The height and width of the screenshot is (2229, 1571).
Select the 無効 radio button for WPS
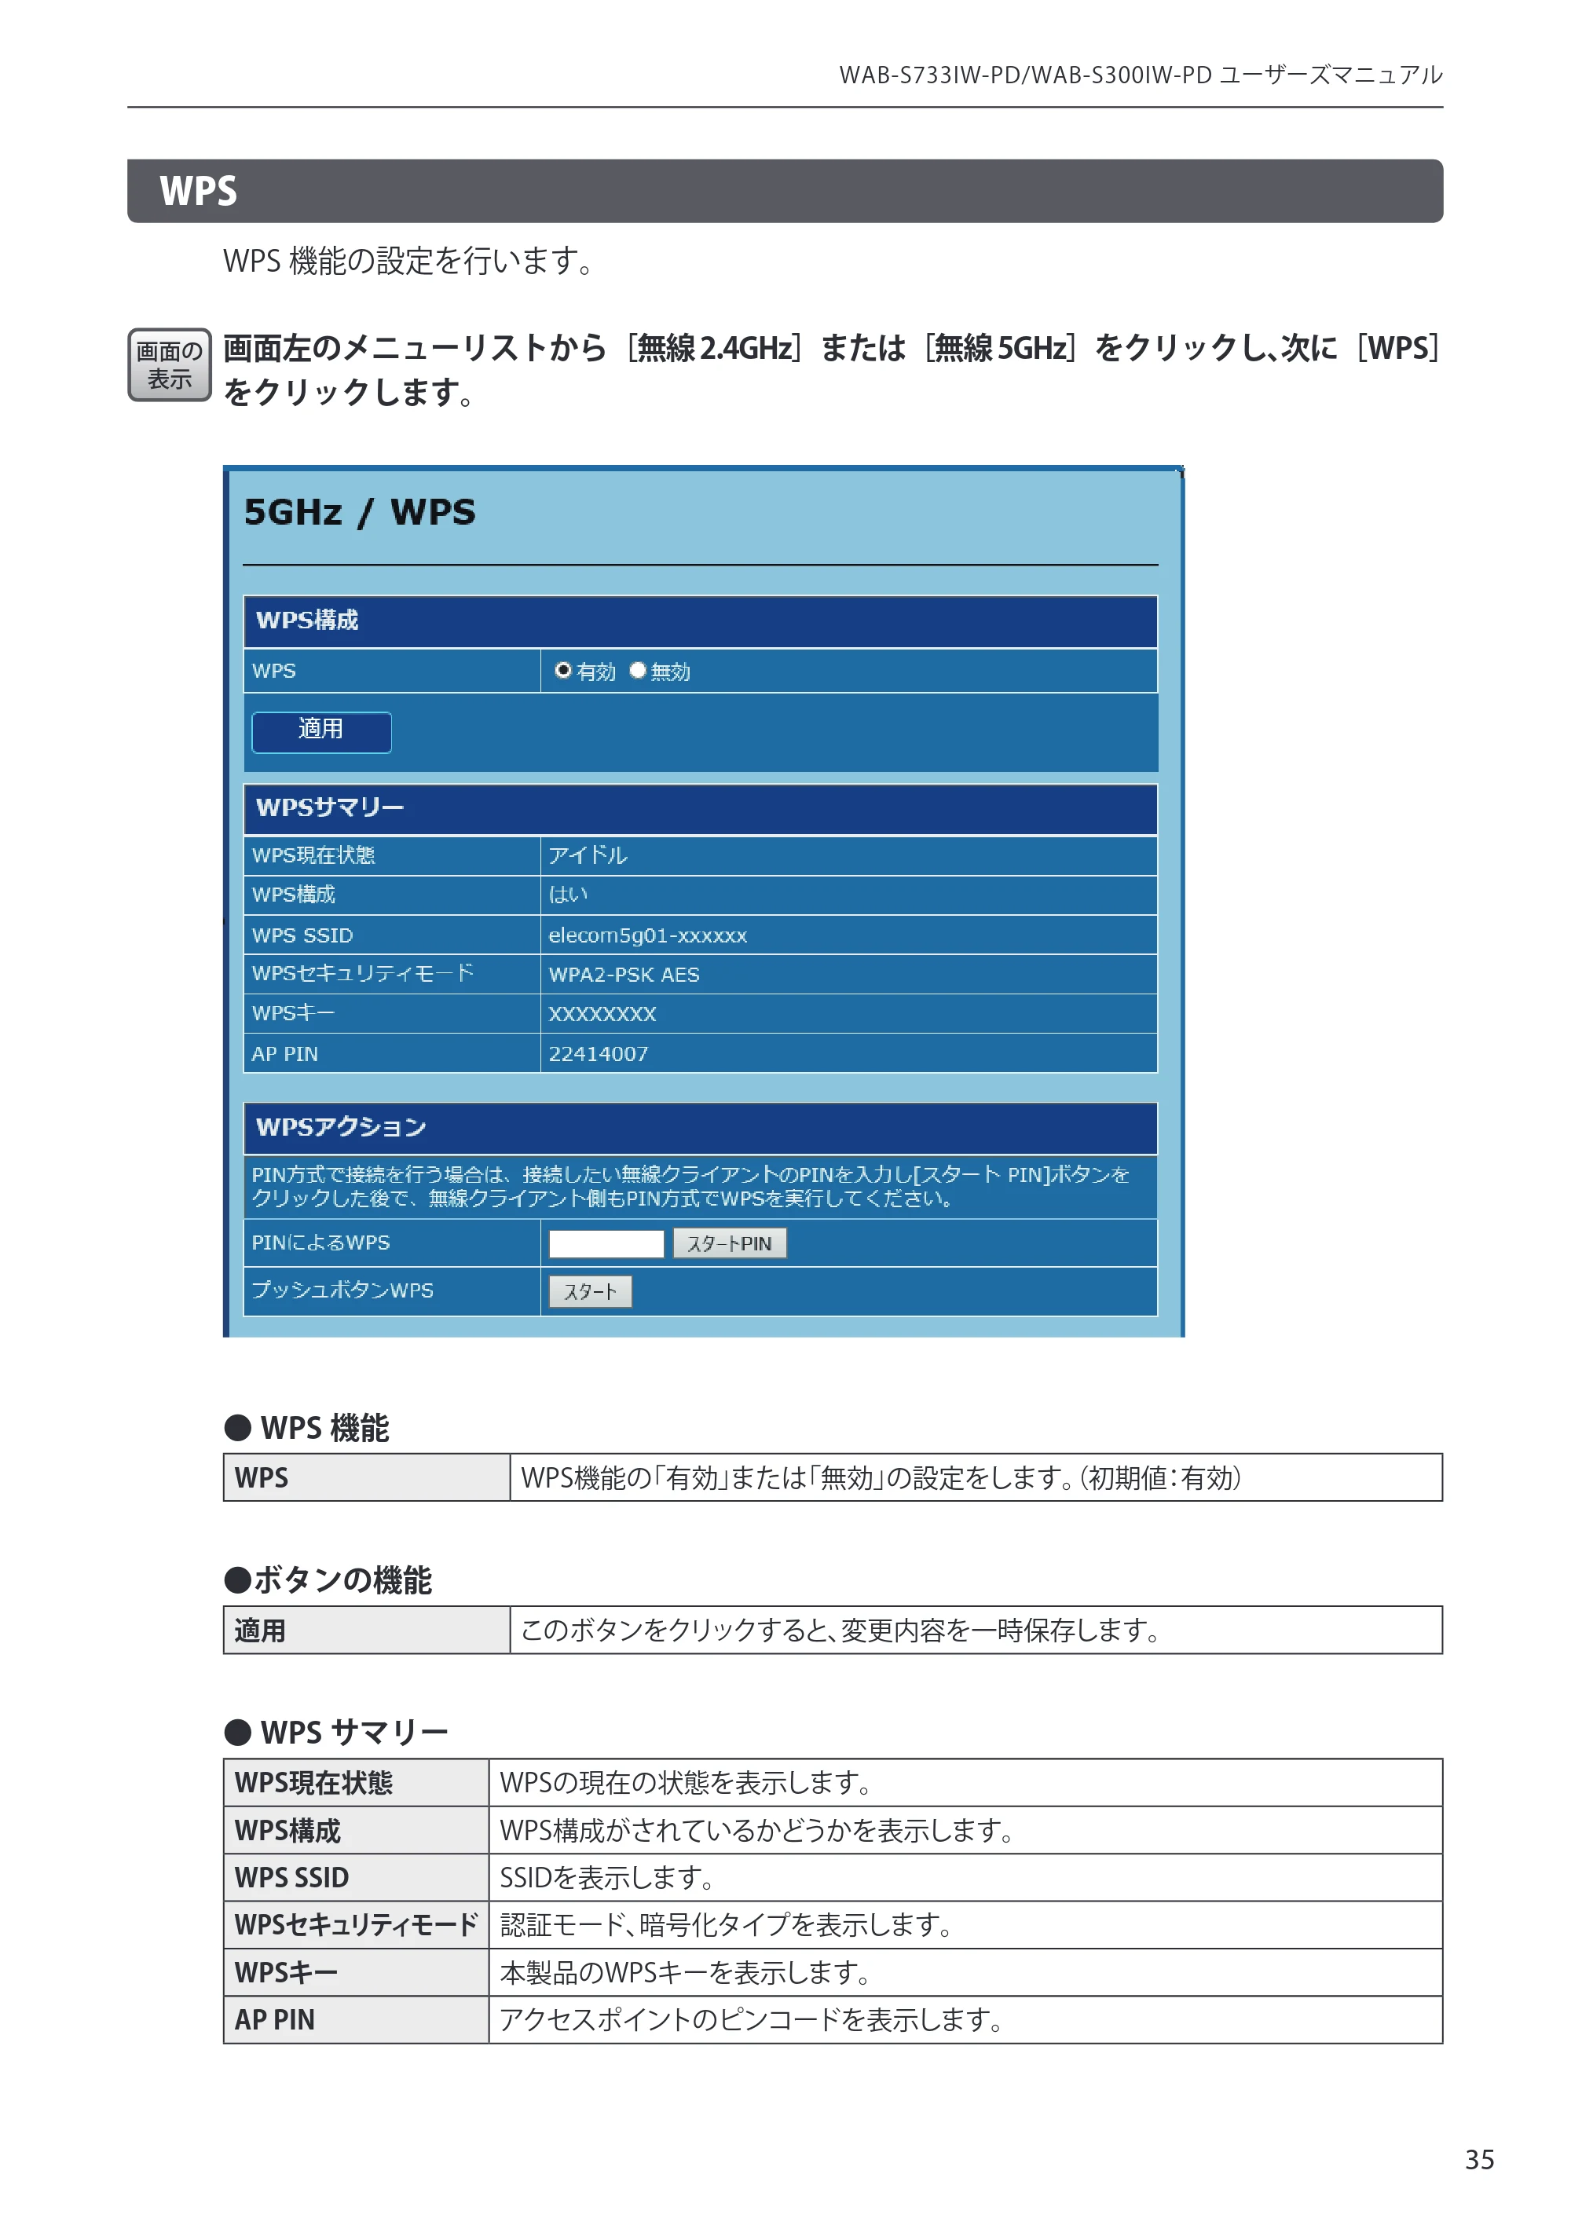(638, 670)
